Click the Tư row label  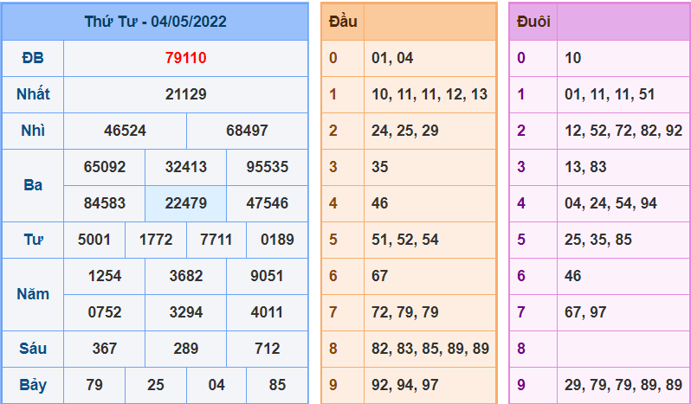tap(33, 240)
